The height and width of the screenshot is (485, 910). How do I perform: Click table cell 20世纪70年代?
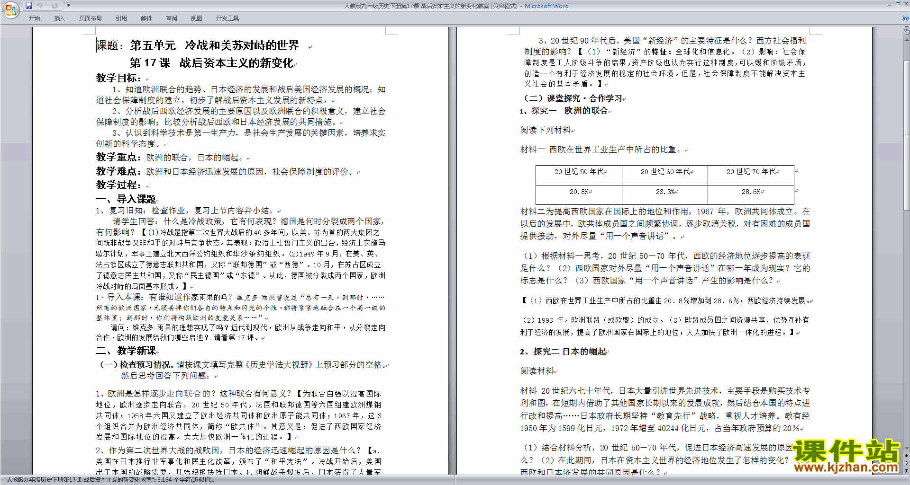(x=751, y=175)
